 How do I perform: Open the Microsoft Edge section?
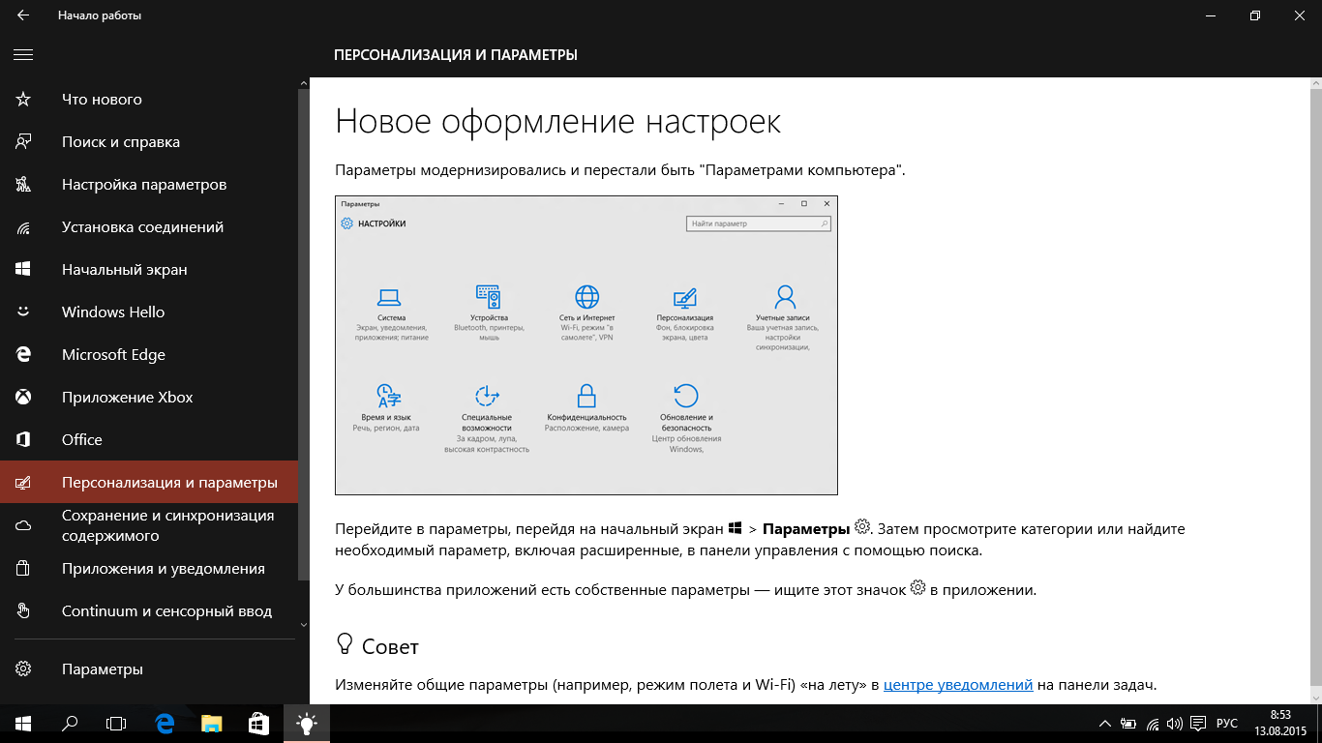pyautogui.click(x=149, y=355)
